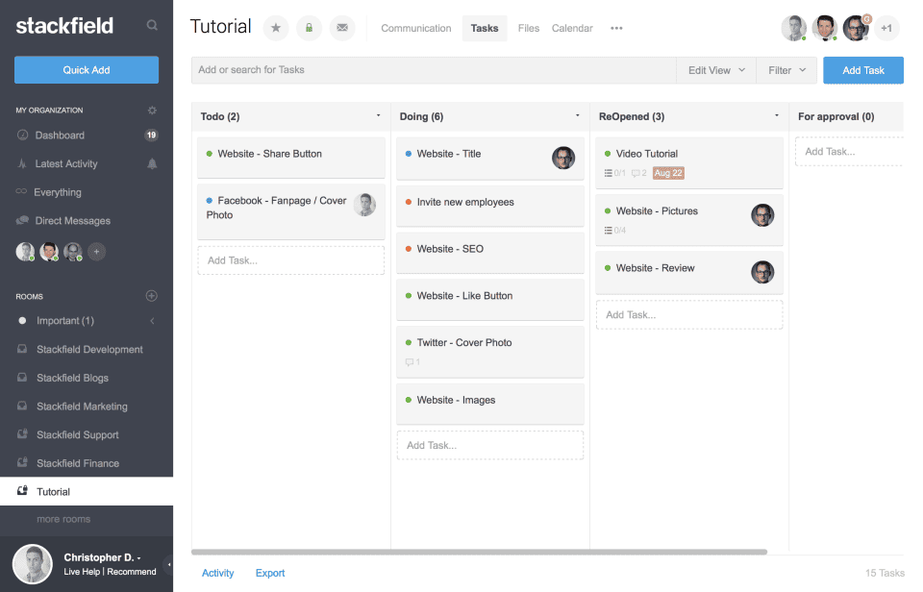Click the Add or search for Tasks field
The height and width of the screenshot is (592, 923).
(434, 70)
